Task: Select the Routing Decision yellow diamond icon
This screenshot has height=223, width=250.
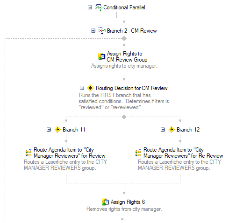Action: (90, 88)
